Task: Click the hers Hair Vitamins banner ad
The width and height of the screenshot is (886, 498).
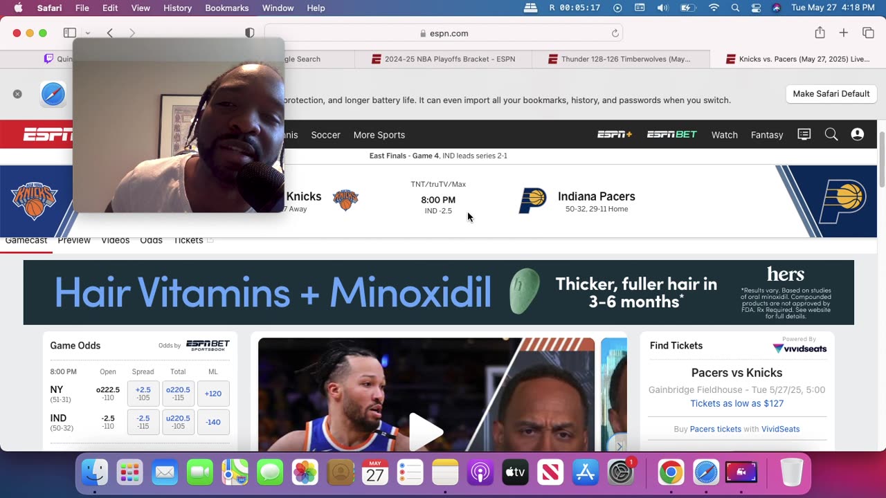Action: pos(438,293)
